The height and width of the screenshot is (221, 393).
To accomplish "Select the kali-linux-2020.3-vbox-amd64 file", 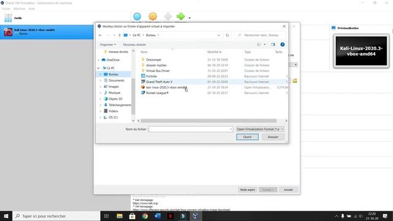I will [166, 87].
